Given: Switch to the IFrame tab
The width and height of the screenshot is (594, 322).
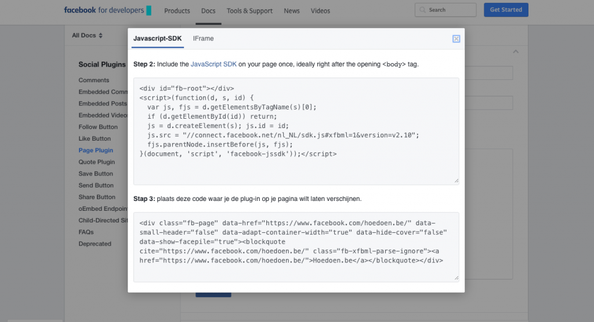Looking at the screenshot, I should [x=204, y=39].
